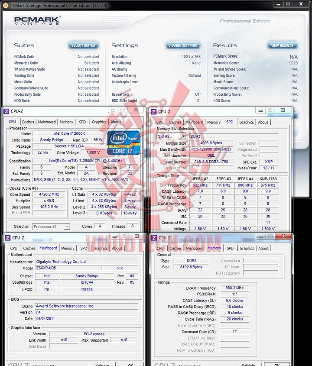Image resolution: width=312 pixels, height=366 pixels.
Task: Select Graphics tab in the bottom-right Memory CPU-Z window
Action: click(247, 248)
